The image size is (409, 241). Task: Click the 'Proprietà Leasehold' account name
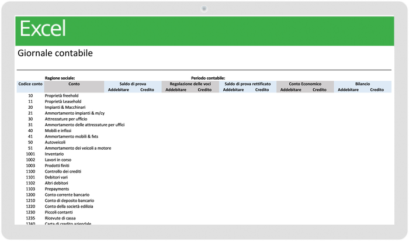(63, 101)
